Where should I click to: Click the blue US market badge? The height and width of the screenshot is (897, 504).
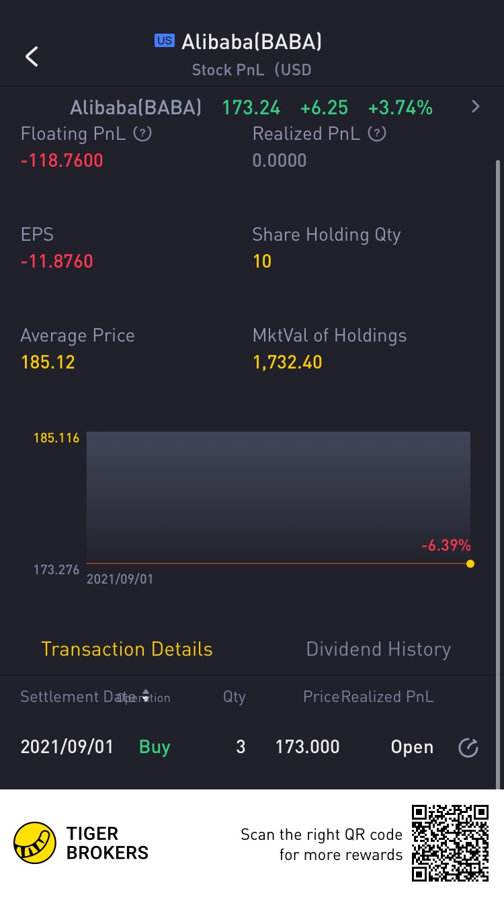click(x=164, y=41)
